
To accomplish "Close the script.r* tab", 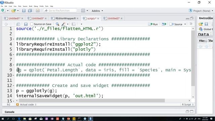I will point(98,18).
